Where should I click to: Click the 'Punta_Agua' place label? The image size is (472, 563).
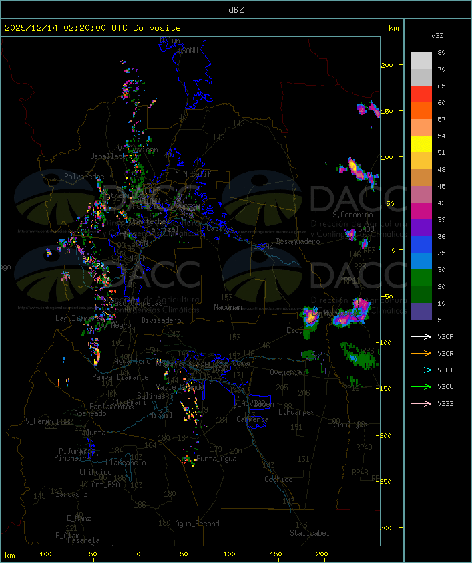pyautogui.click(x=216, y=459)
